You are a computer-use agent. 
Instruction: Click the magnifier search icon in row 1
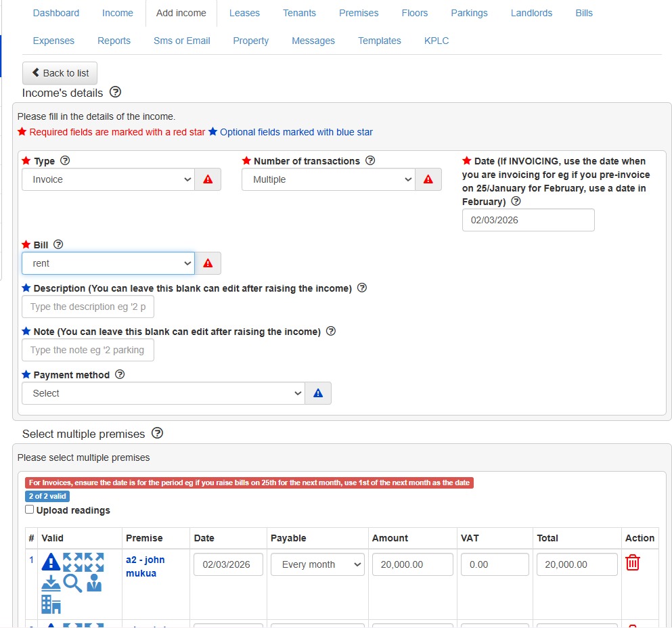coord(73,583)
